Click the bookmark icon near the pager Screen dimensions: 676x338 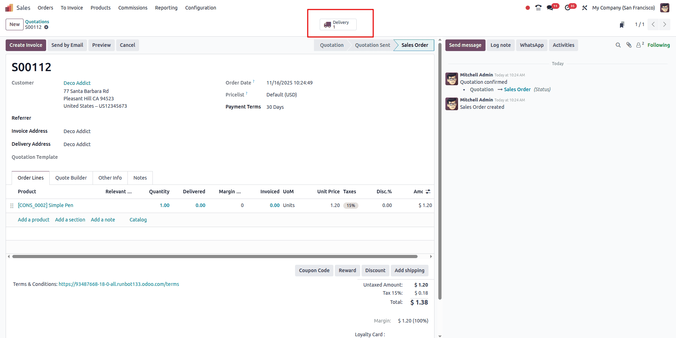(622, 24)
